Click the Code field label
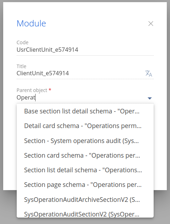This screenshot has width=170, height=224. 22,42
